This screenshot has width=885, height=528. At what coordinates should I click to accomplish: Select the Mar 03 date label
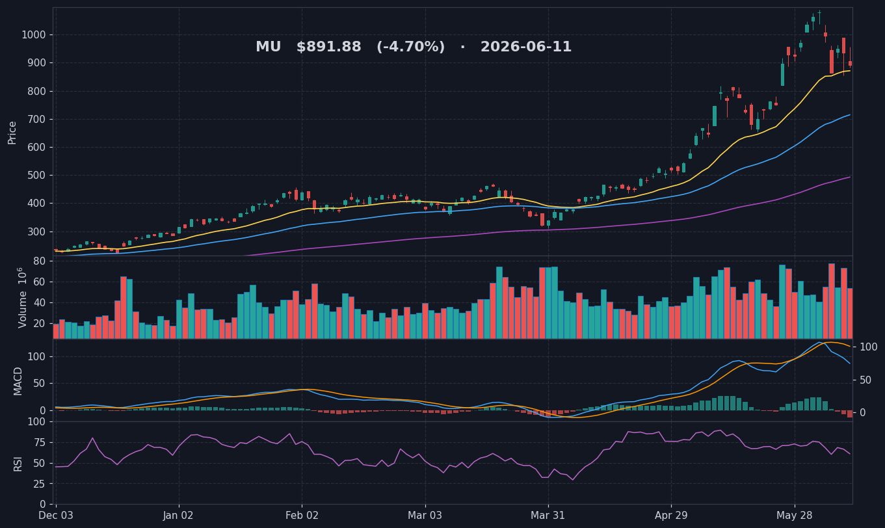pyautogui.click(x=425, y=516)
